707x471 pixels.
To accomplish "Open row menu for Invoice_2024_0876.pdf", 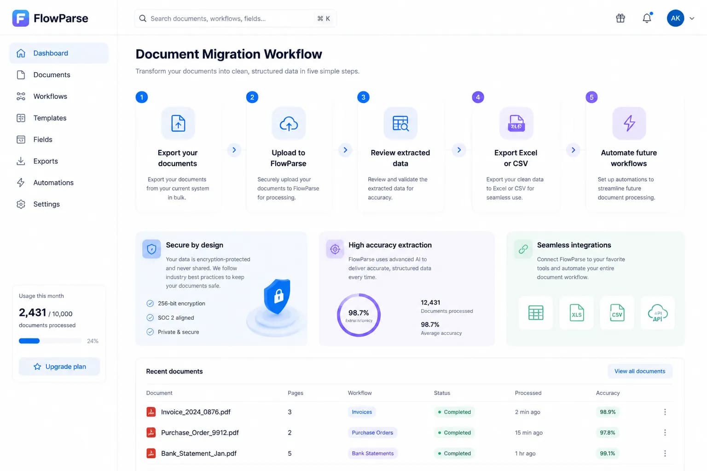I will pyautogui.click(x=665, y=412).
